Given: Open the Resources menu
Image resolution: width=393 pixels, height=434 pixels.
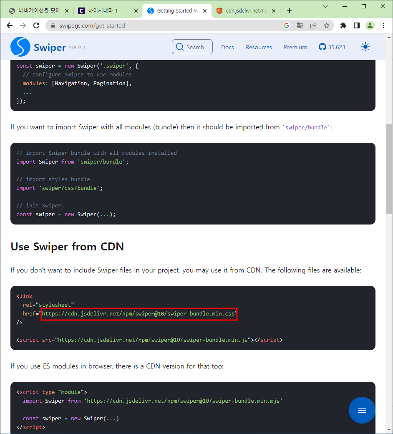Looking at the screenshot, I should coord(259,47).
